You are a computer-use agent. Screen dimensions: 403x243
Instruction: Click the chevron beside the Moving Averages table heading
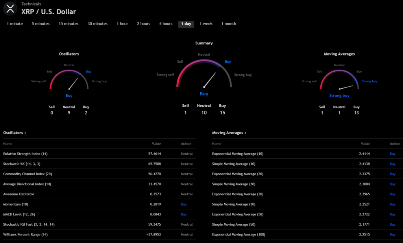coord(245,133)
